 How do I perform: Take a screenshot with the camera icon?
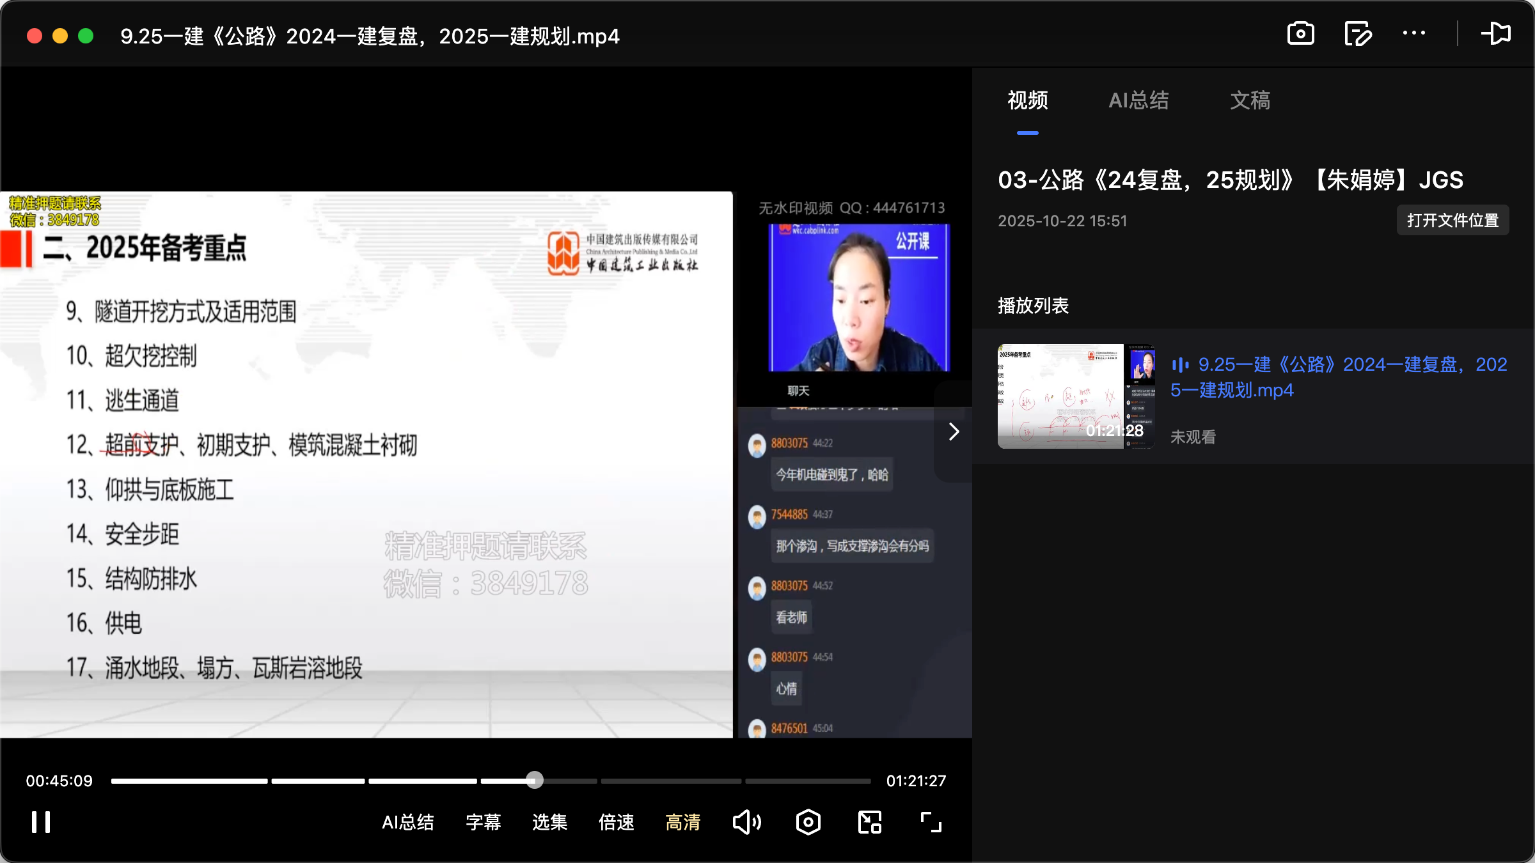(x=1301, y=34)
